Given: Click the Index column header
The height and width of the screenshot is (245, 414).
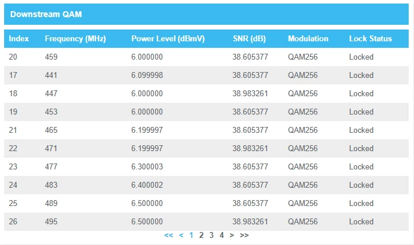Looking at the screenshot, I should click(19, 39).
